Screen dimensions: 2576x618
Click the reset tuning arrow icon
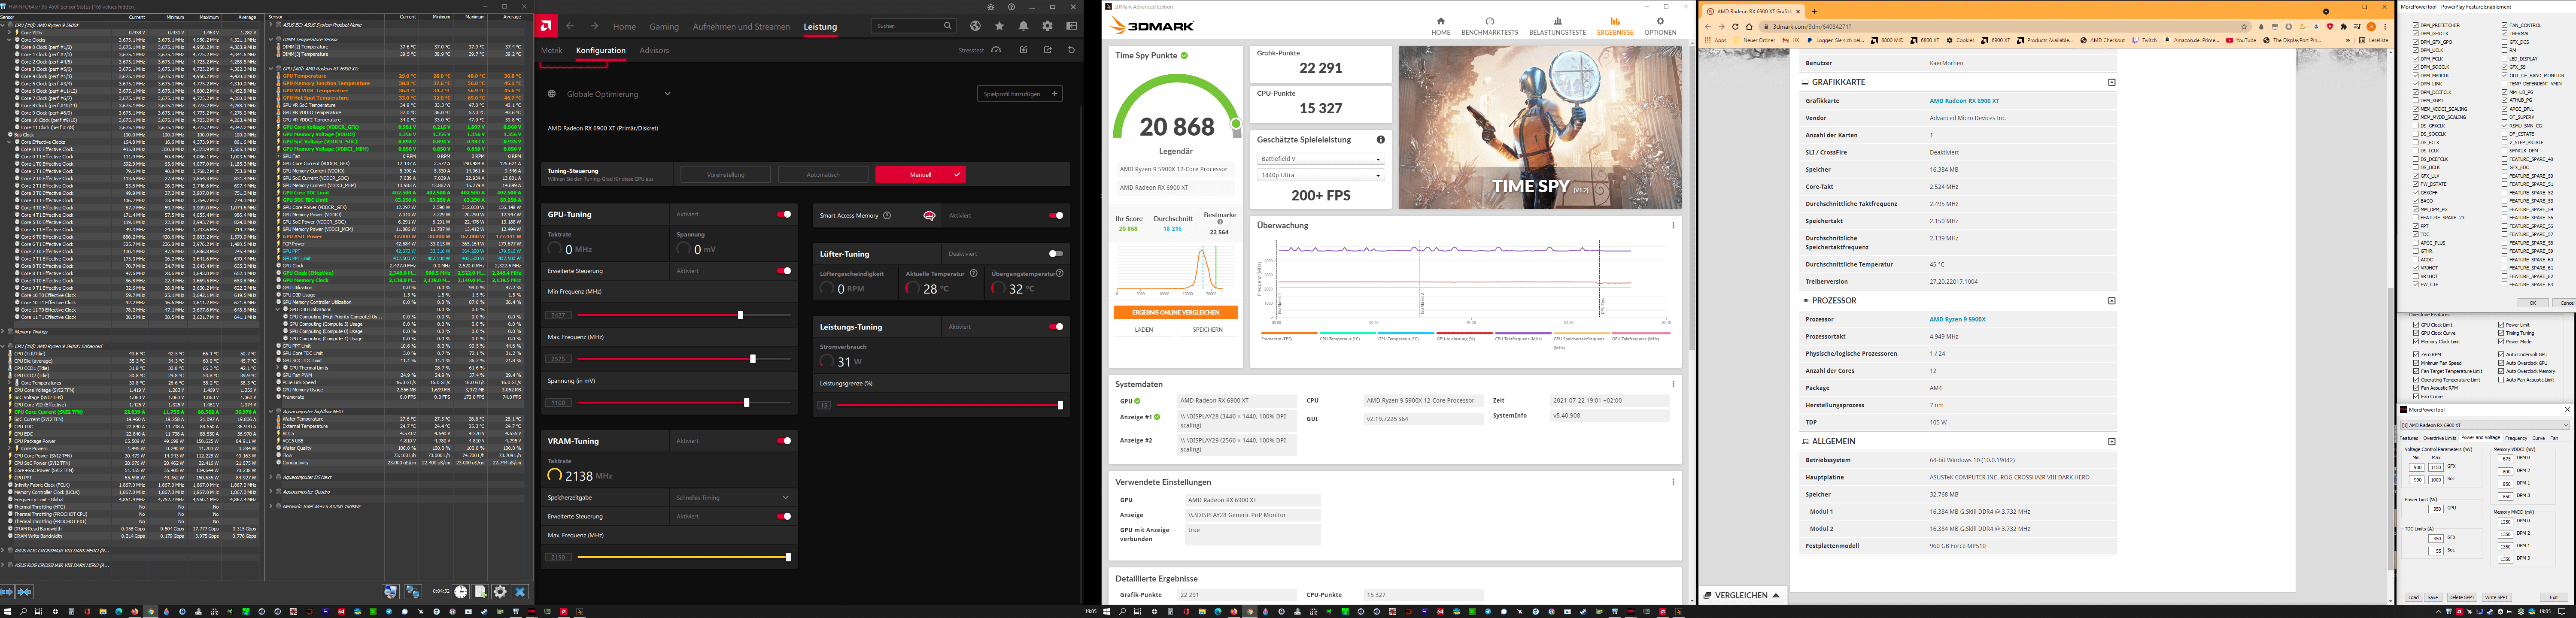pos(1071,50)
